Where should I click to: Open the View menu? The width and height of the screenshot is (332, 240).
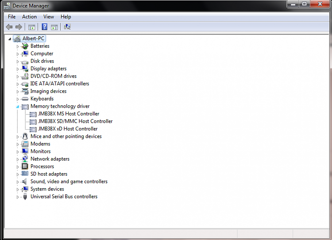click(49, 17)
